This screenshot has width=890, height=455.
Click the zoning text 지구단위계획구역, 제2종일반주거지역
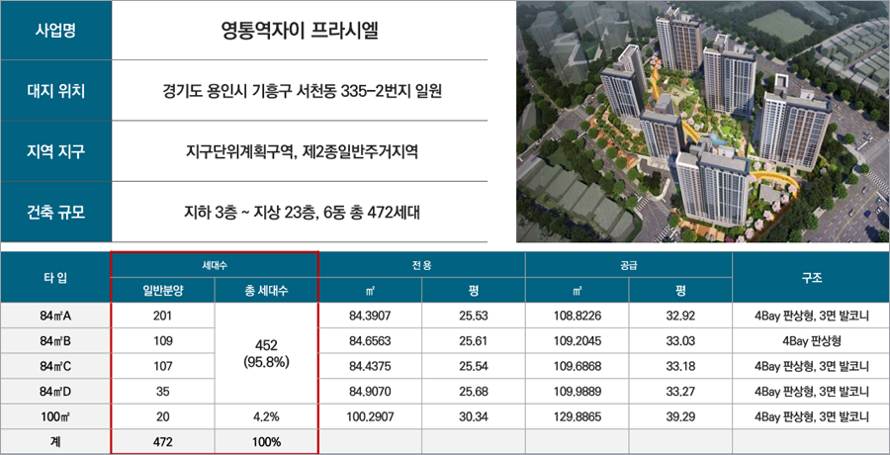coord(302,151)
